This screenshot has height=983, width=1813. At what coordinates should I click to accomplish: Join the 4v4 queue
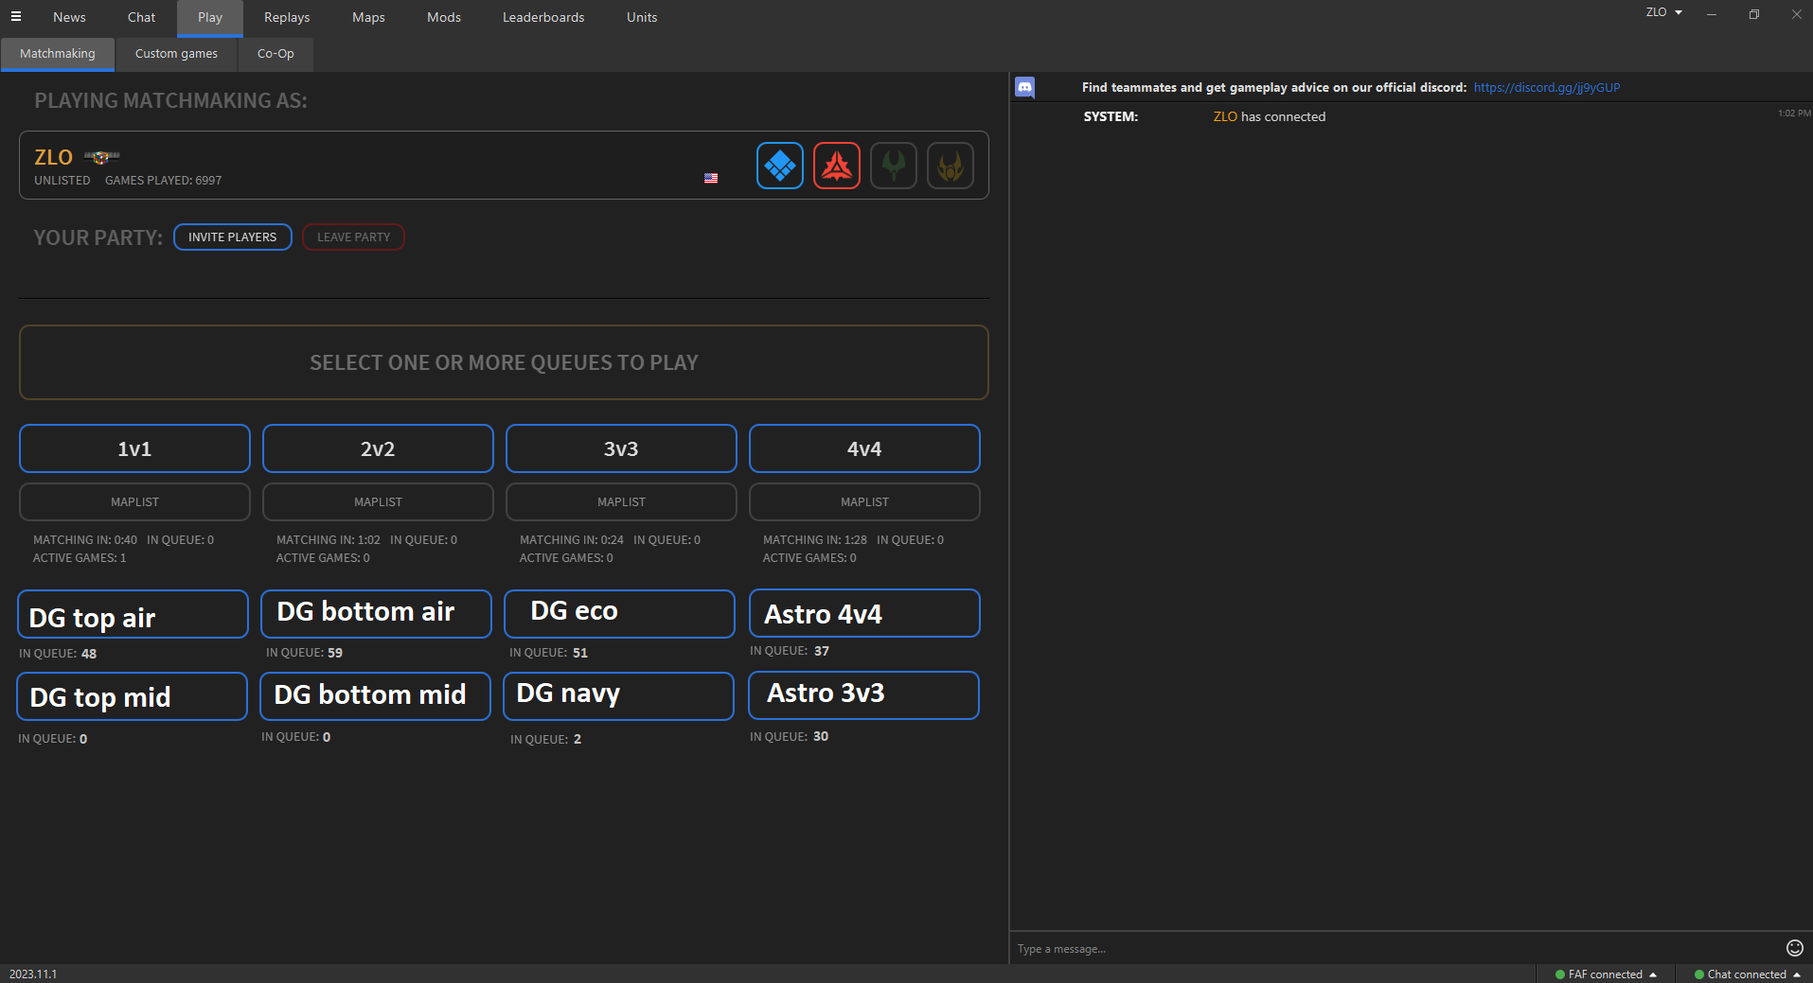click(x=864, y=448)
